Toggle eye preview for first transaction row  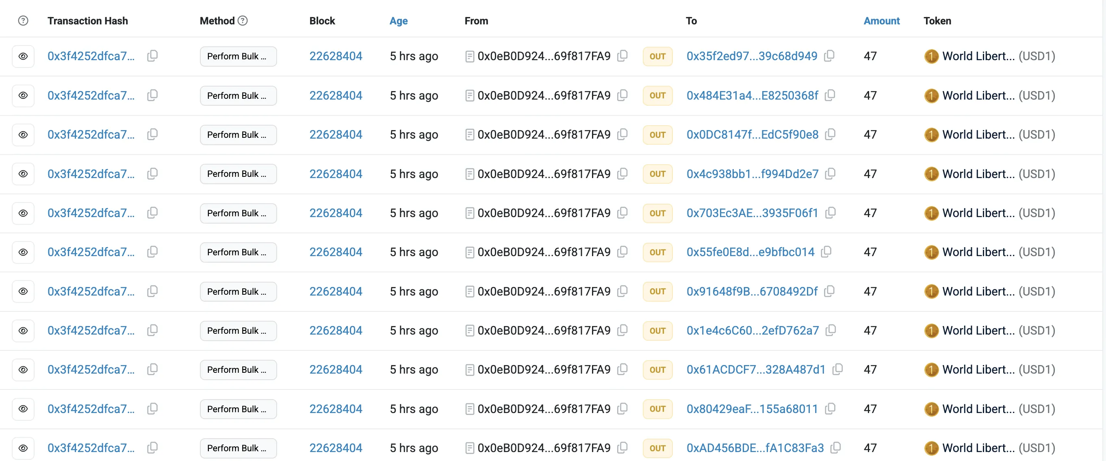click(23, 56)
